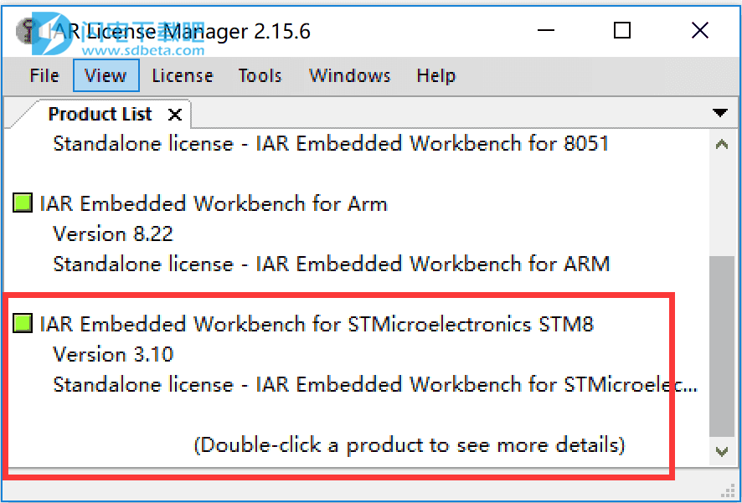Click the green status icon beside Arm workbench entry
The width and height of the screenshot is (742, 503).
pos(22,202)
